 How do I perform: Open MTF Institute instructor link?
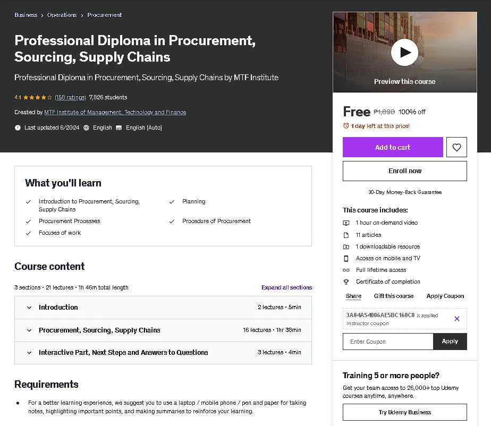tap(115, 112)
